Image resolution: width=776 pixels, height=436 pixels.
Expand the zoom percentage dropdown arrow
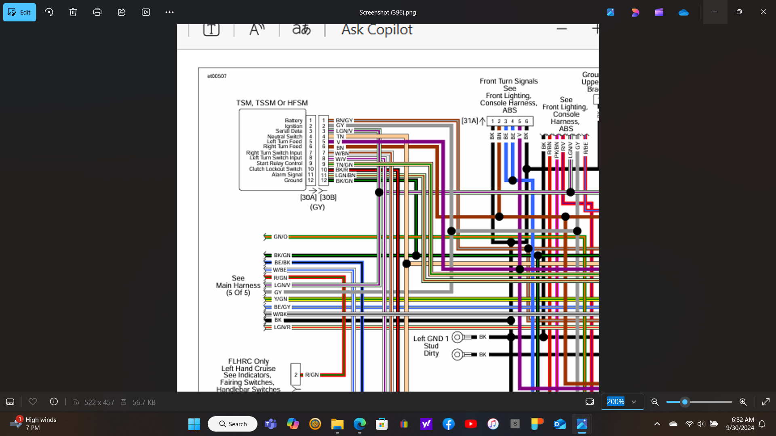point(634,402)
